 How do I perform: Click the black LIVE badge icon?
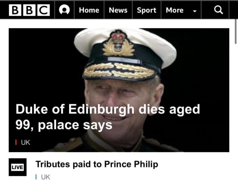coord(18,167)
